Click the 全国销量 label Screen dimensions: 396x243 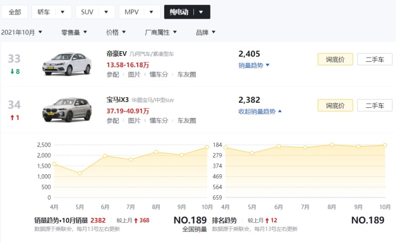click(x=194, y=229)
